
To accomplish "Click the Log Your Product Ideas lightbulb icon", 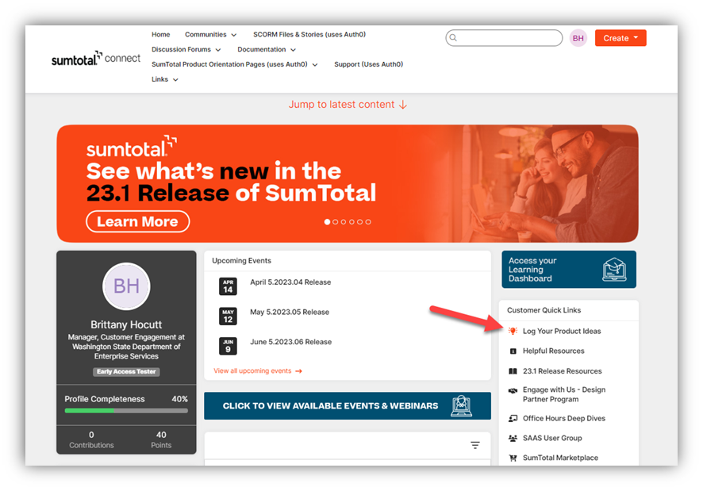I will [513, 331].
